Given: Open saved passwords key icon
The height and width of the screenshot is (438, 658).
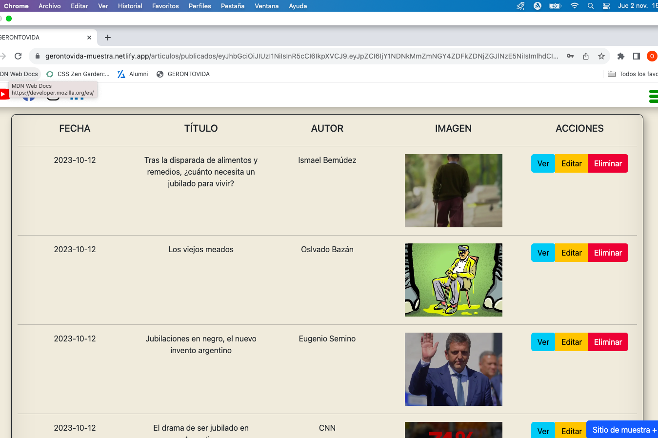Looking at the screenshot, I should point(570,56).
